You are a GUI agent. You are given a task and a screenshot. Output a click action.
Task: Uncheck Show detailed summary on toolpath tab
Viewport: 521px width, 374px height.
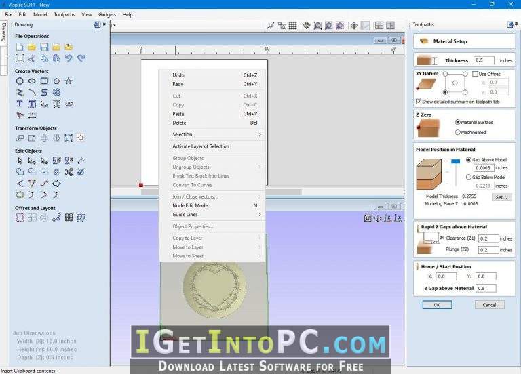point(419,102)
